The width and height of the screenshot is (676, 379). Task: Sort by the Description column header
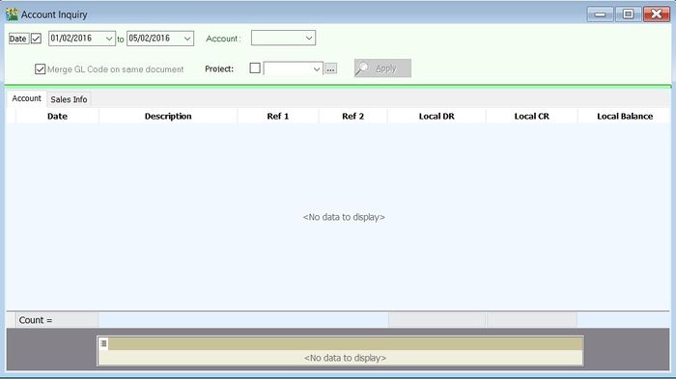tap(168, 116)
